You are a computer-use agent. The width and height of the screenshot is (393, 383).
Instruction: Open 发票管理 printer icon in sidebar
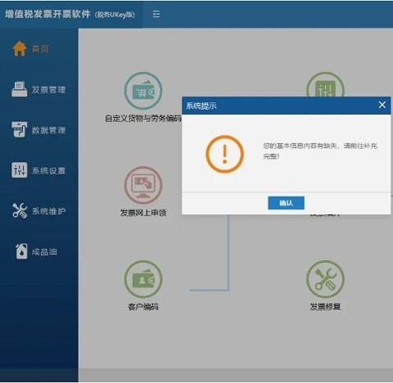[19, 89]
